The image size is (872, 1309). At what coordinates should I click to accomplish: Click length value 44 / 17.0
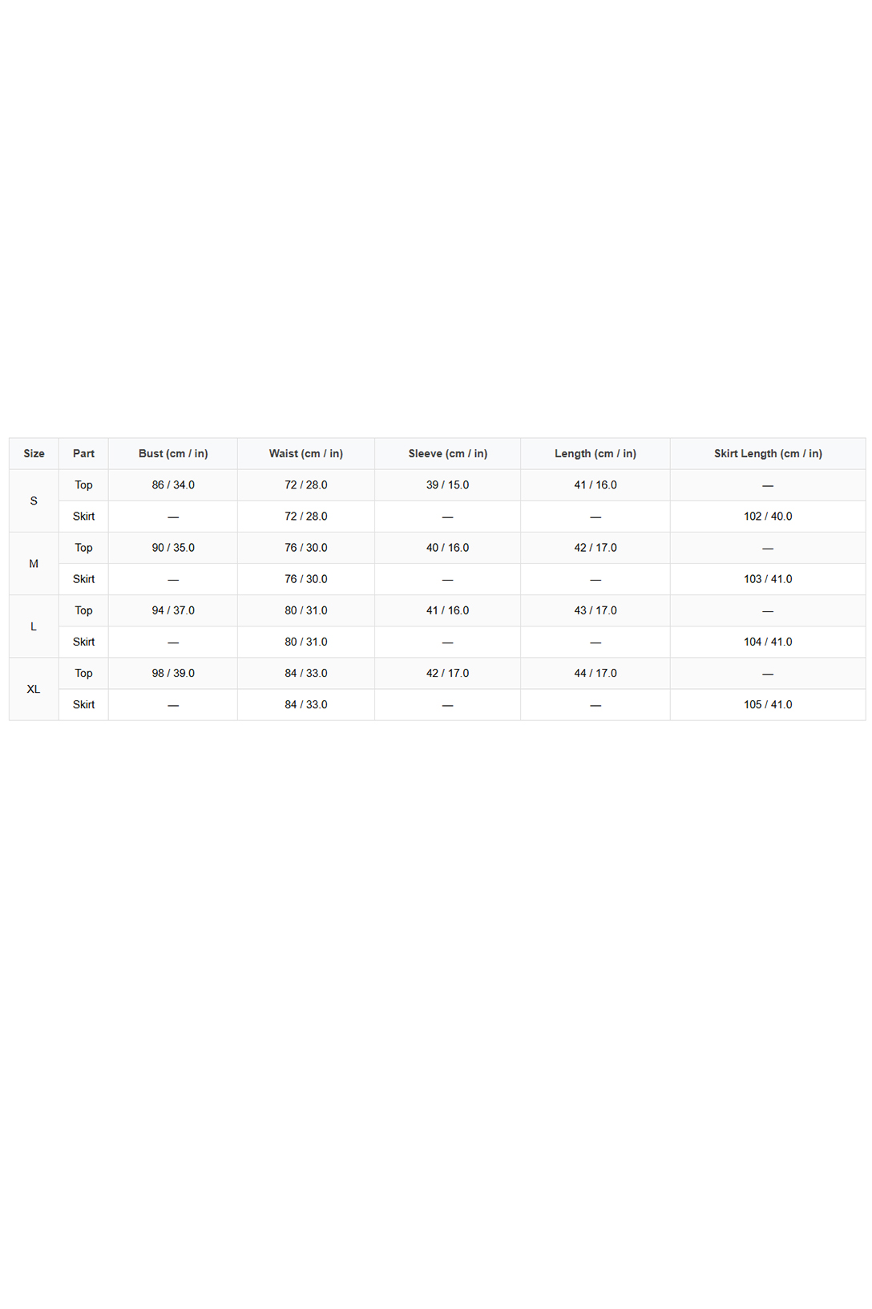[x=595, y=674]
